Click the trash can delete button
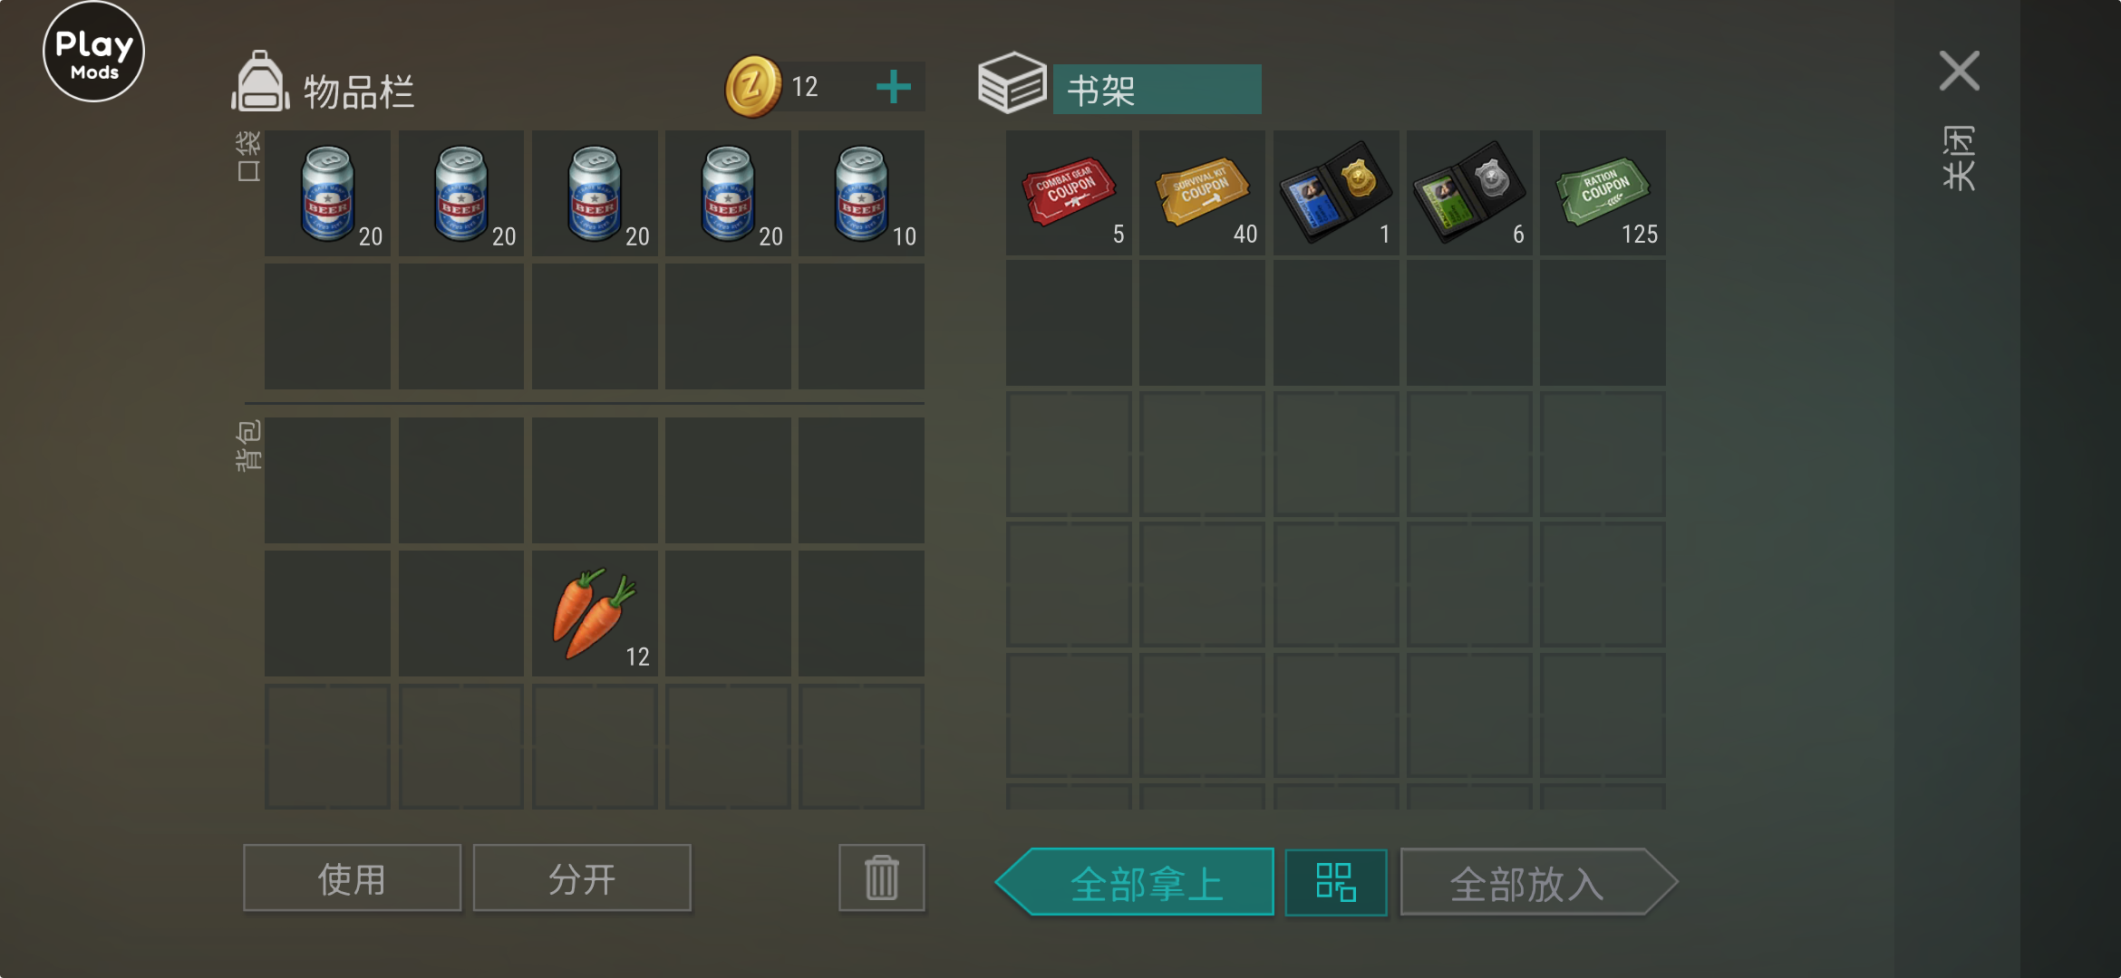 pos(881,877)
